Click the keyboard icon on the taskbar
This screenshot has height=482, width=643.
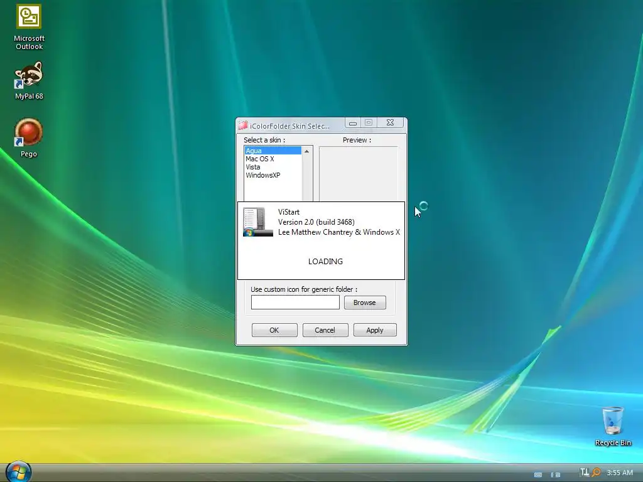point(538,474)
